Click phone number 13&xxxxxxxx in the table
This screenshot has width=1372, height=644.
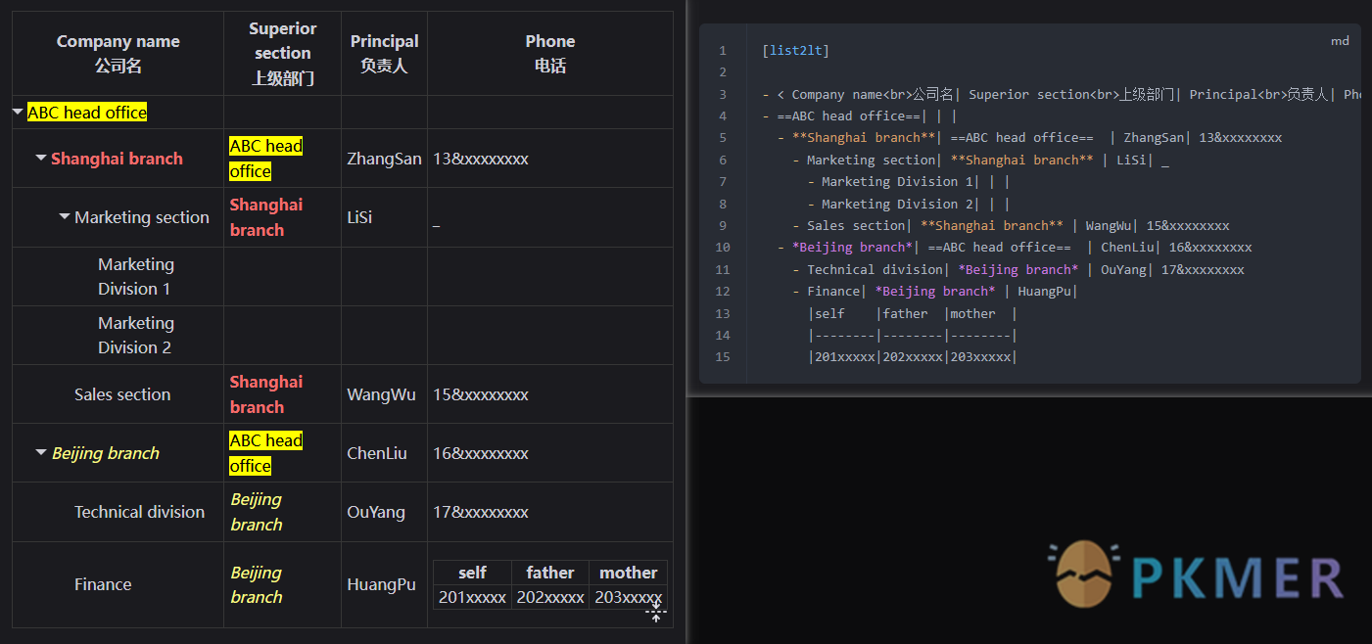481,159
